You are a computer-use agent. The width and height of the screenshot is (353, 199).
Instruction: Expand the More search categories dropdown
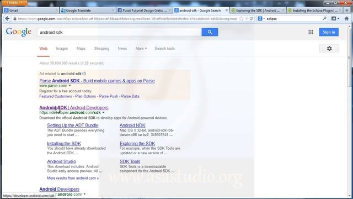pyautogui.click(x=141, y=49)
